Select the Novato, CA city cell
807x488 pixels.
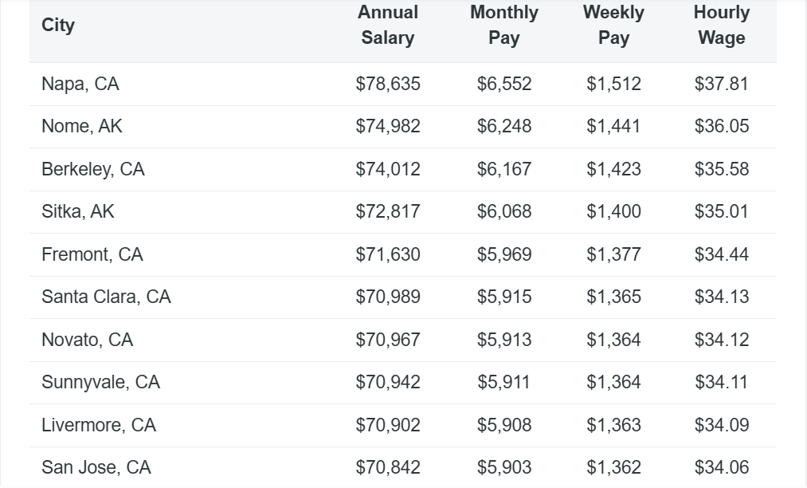pyautogui.click(x=88, y=340)
